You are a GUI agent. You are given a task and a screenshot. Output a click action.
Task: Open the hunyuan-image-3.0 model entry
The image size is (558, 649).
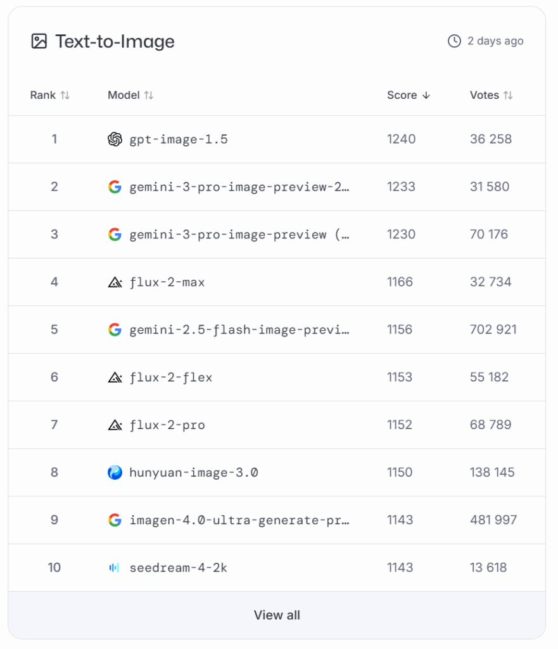click(x=194, y=472)
